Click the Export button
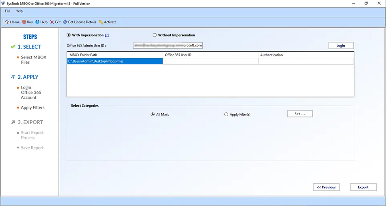This screenshot has height=206, width=386. pos(363,187)
